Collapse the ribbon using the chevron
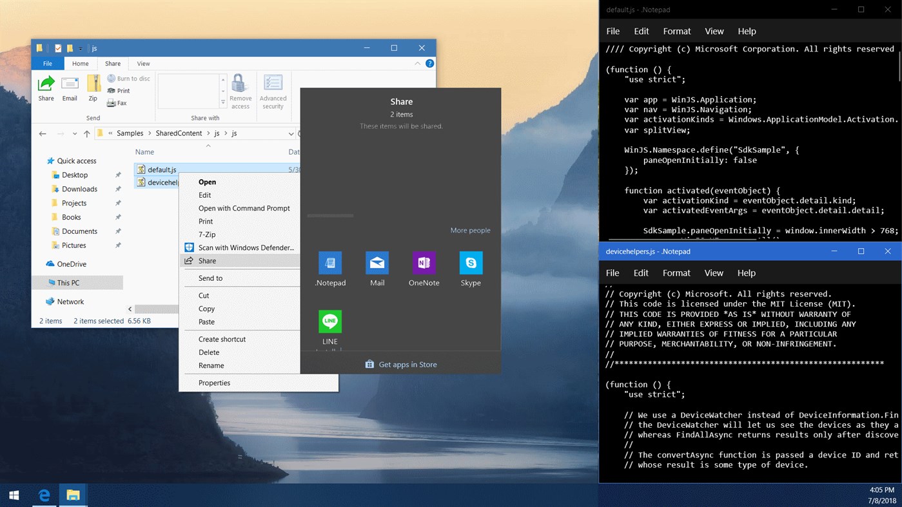This screenshot has width=902, height=507. coord(417,63)
